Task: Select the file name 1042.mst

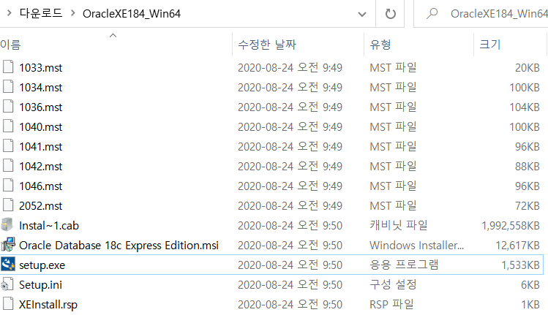Action: (x=40, y=166)
